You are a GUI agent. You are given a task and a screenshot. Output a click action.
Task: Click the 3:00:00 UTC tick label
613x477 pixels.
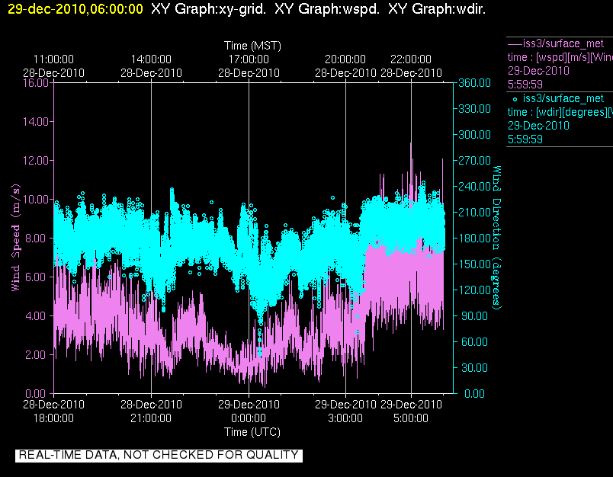(345, 418)
